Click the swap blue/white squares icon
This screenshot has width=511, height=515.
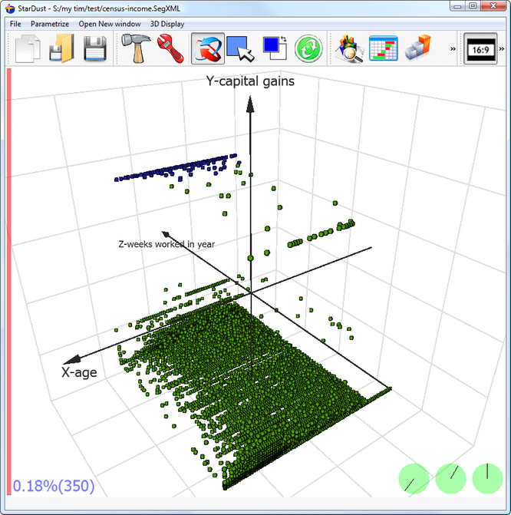(275, 48)
